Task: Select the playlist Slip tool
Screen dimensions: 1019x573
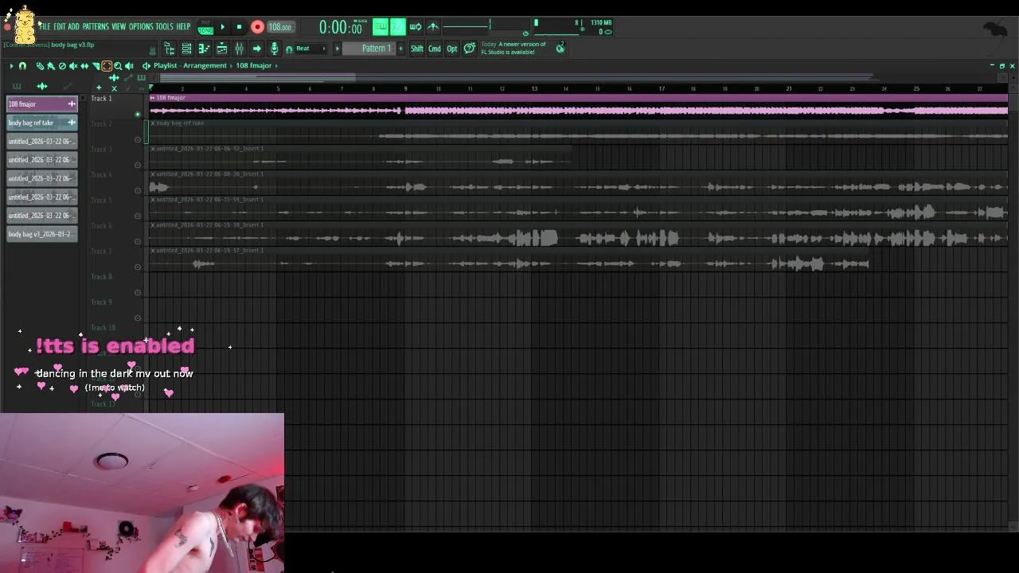Action: click(x=84, y=66)
